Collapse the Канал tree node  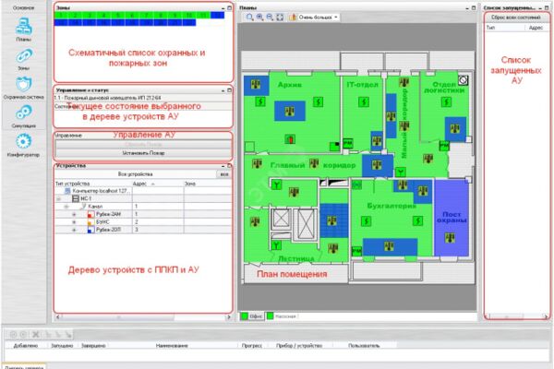pos(66,207)
